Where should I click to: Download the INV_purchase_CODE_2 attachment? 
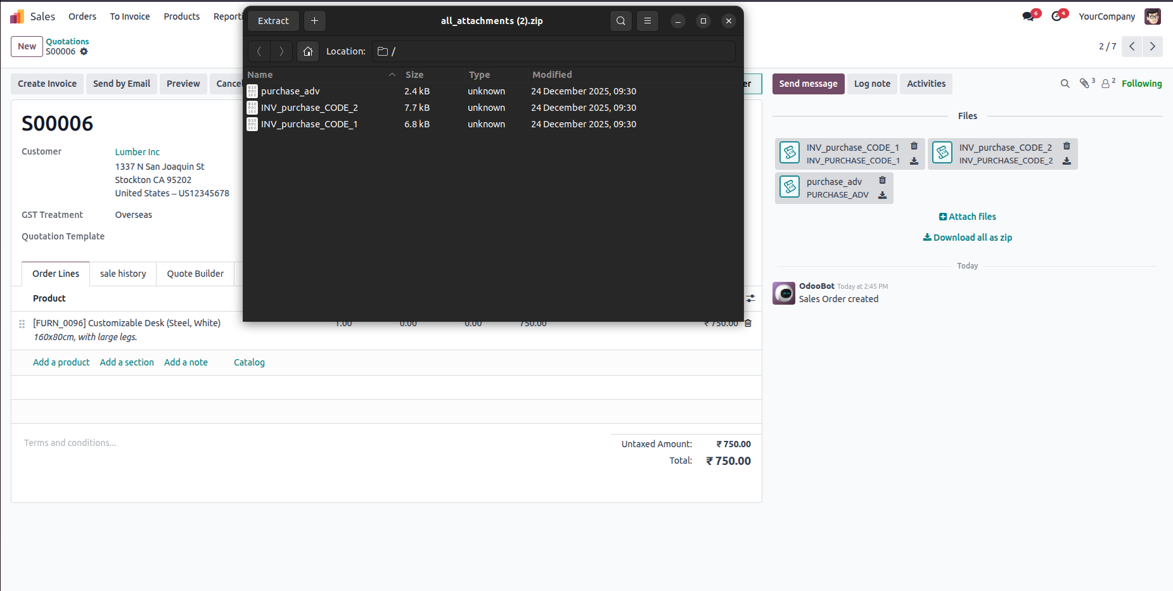[1067, 161]
